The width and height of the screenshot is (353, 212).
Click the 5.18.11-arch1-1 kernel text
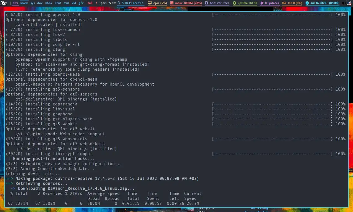point(133,3)
